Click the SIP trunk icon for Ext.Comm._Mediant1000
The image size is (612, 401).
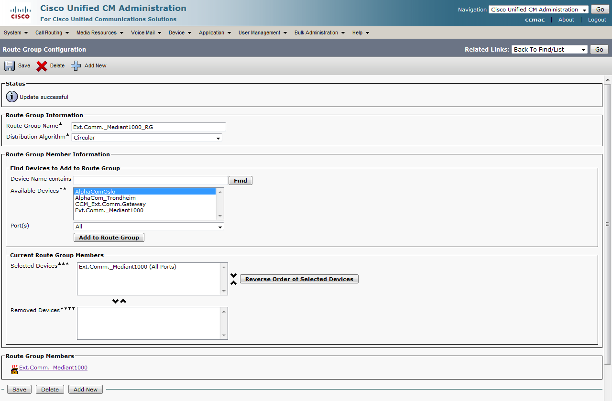pyautogui.click(x=14, y=368)
